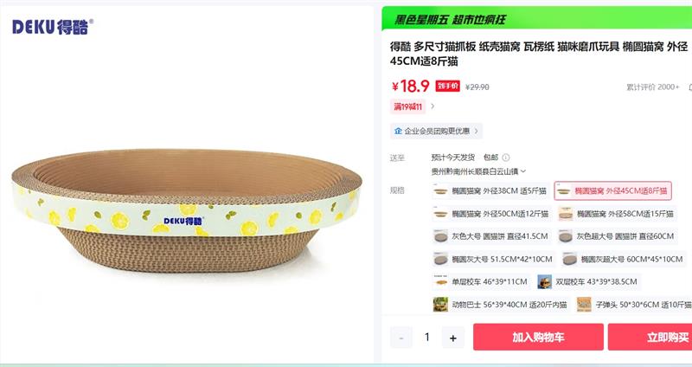Viewport: 692px width, 367px height.
Task: Pick the 灰色超大号 圆猫饼 直径60CM option
Action: 616,235
